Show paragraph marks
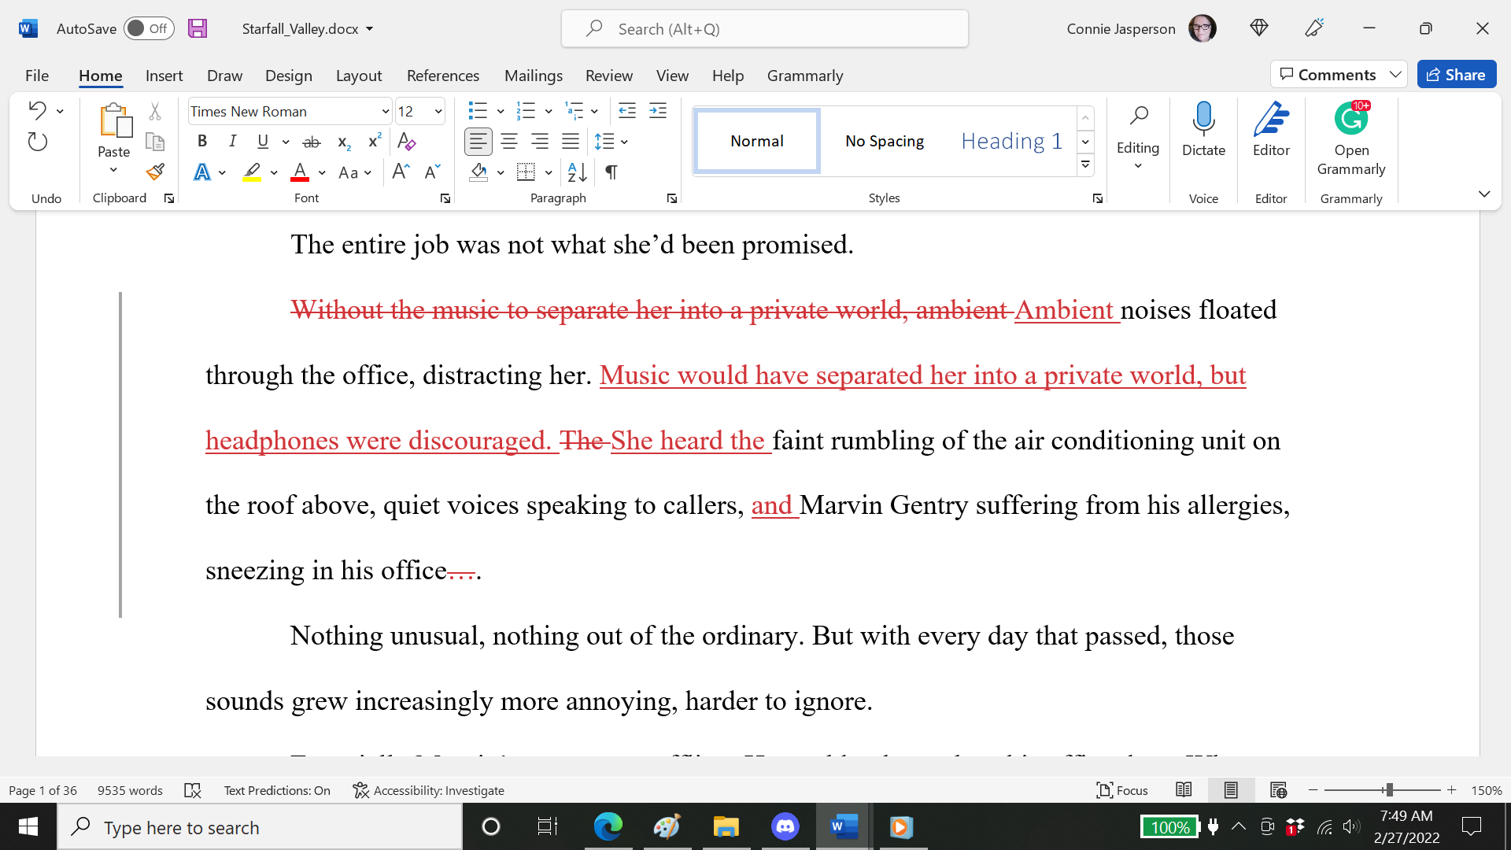Image resolution: width=1511 pixels, height=850 pixels. coord(611,172)
